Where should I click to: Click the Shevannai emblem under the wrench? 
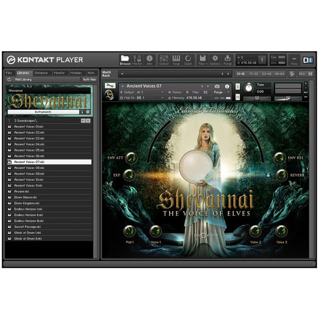tap(110, 95)
